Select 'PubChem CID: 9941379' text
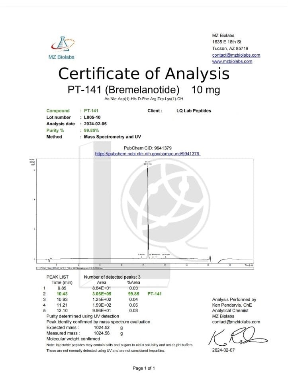Image resolution: width=288 pixels, height=378 pixels. pos(148,148)
